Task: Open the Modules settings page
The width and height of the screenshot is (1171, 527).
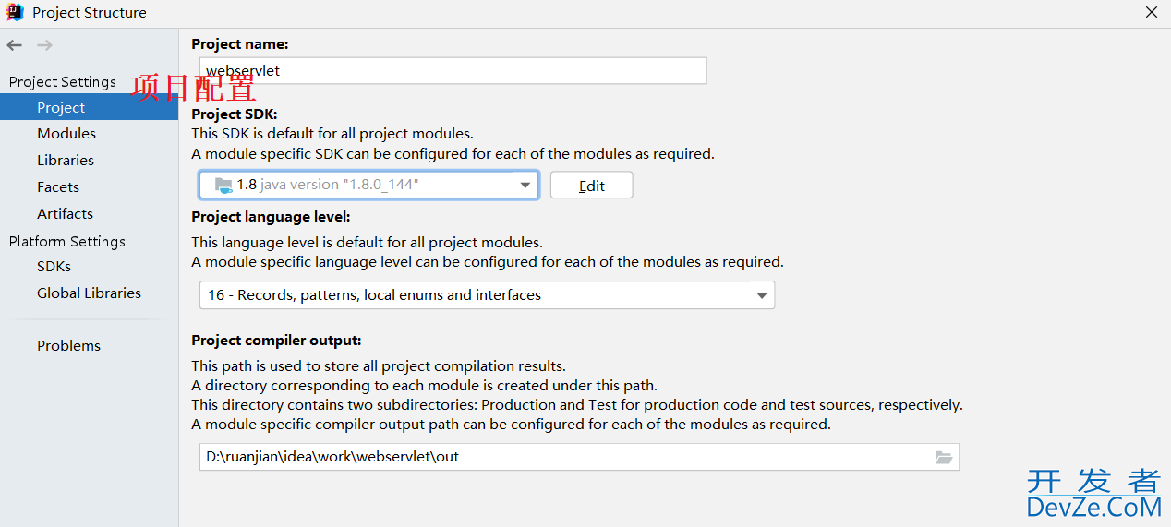Action: pos(66,134)
